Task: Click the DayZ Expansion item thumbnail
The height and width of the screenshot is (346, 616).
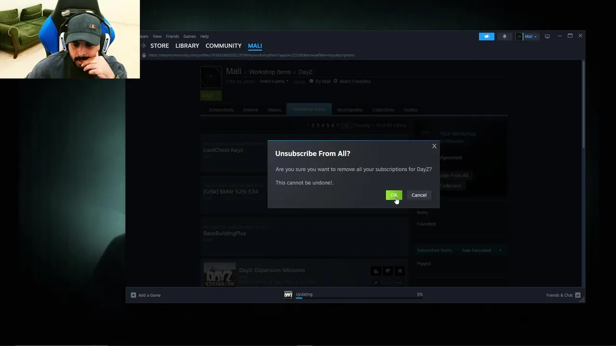Action: (219, 274)
